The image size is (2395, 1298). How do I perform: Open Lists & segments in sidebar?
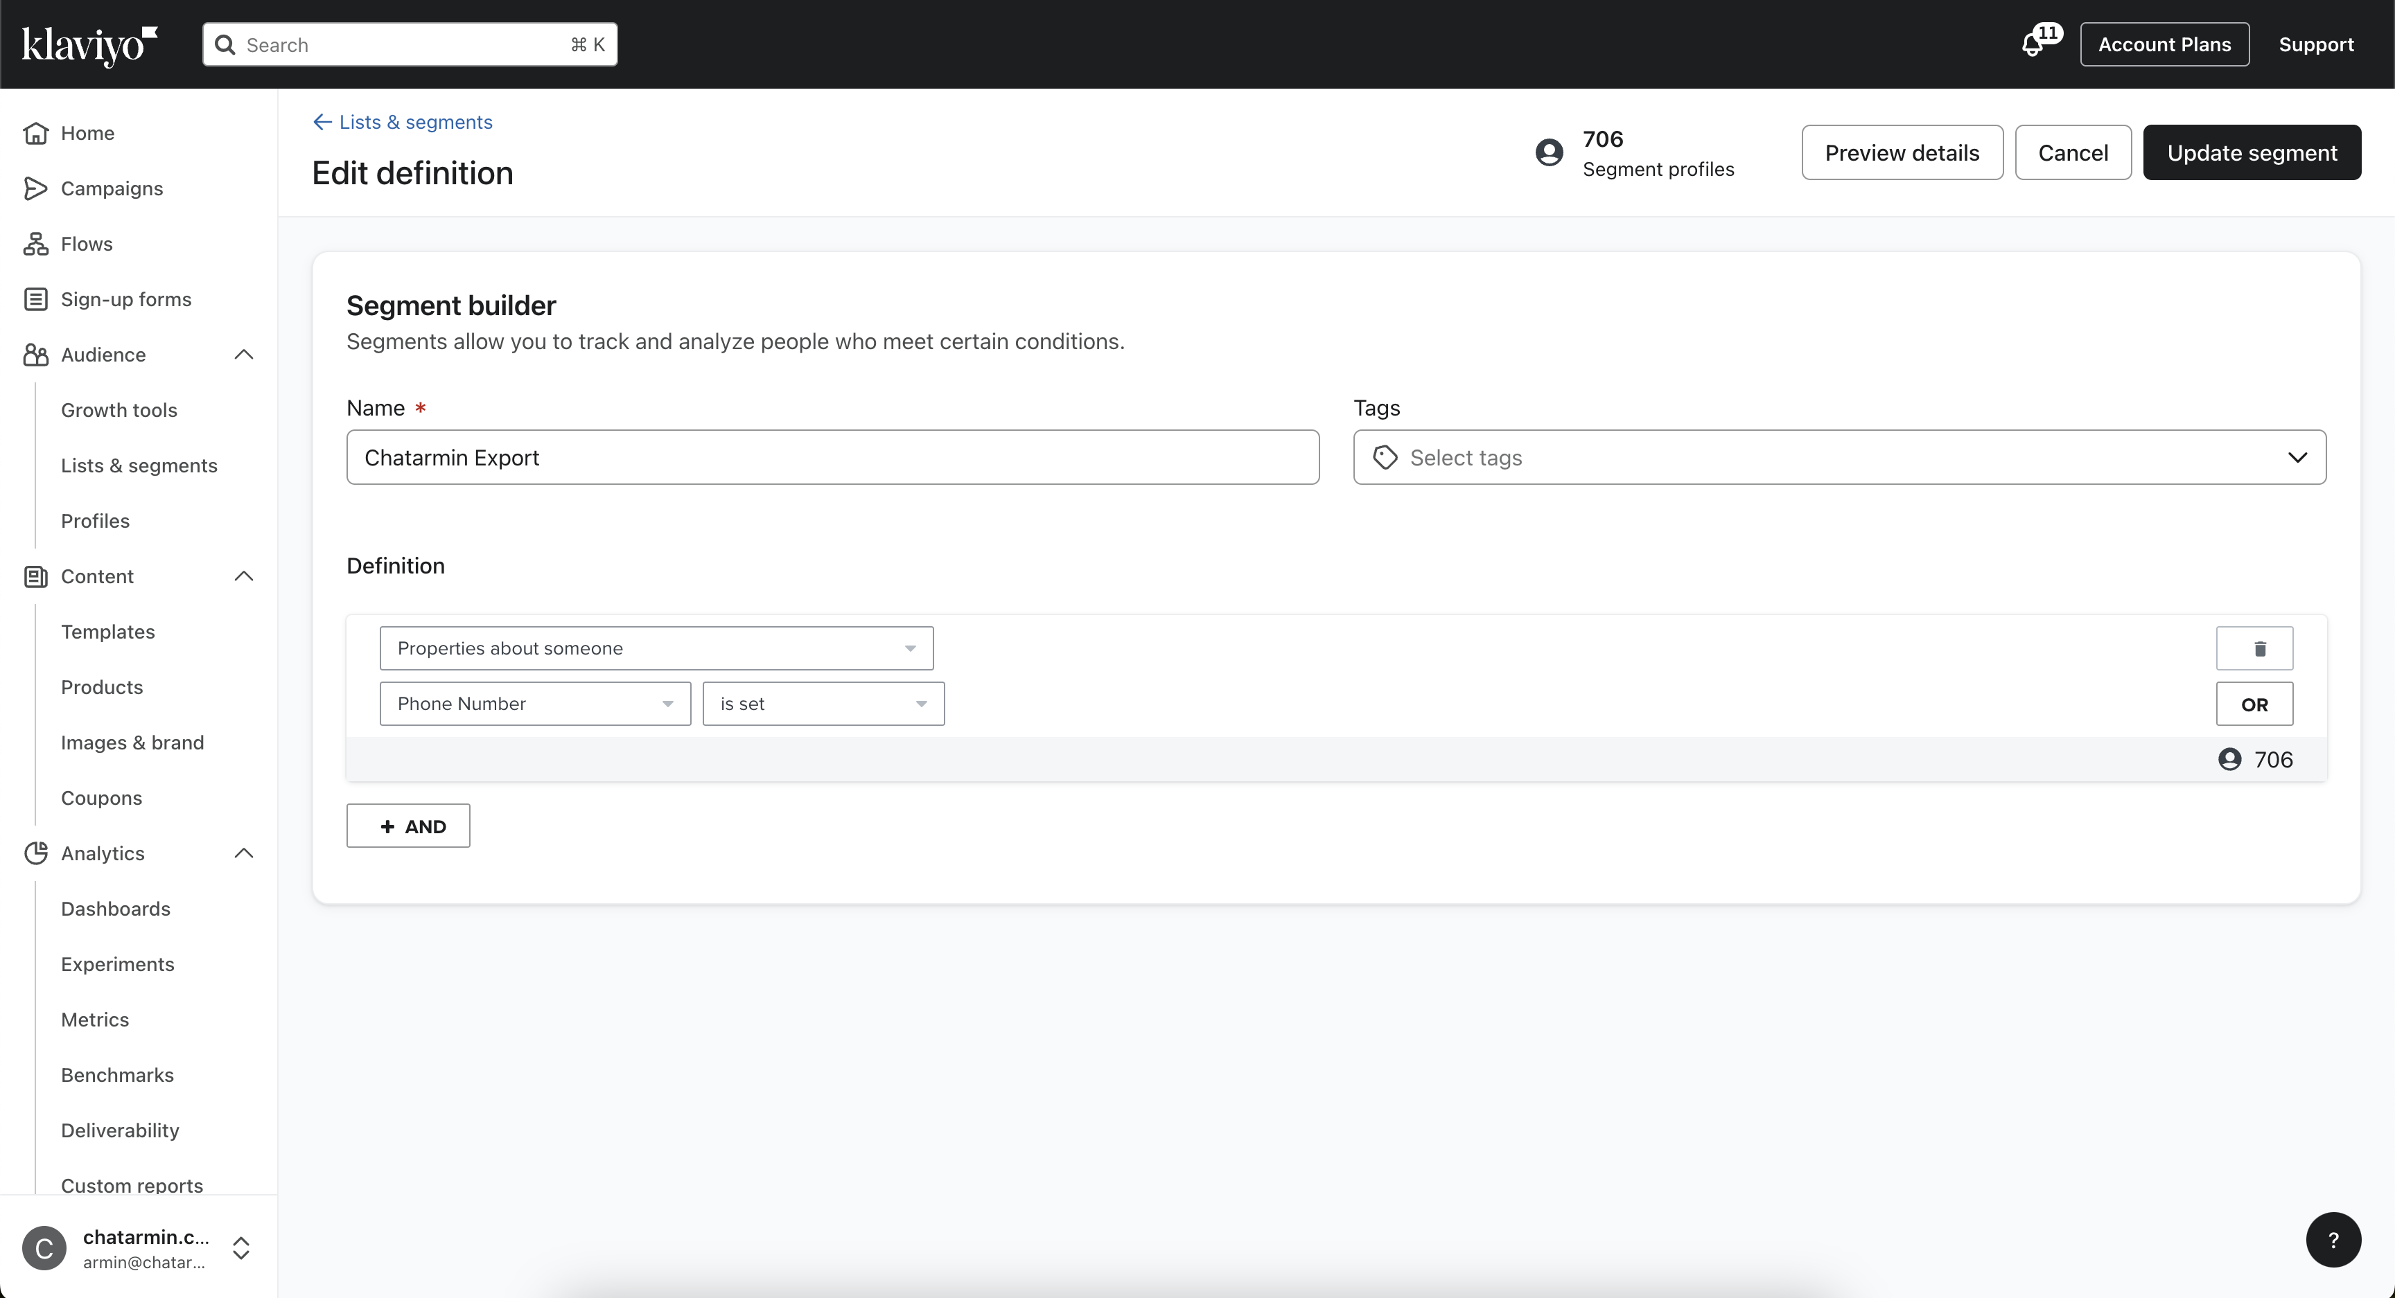pos(139,465)
